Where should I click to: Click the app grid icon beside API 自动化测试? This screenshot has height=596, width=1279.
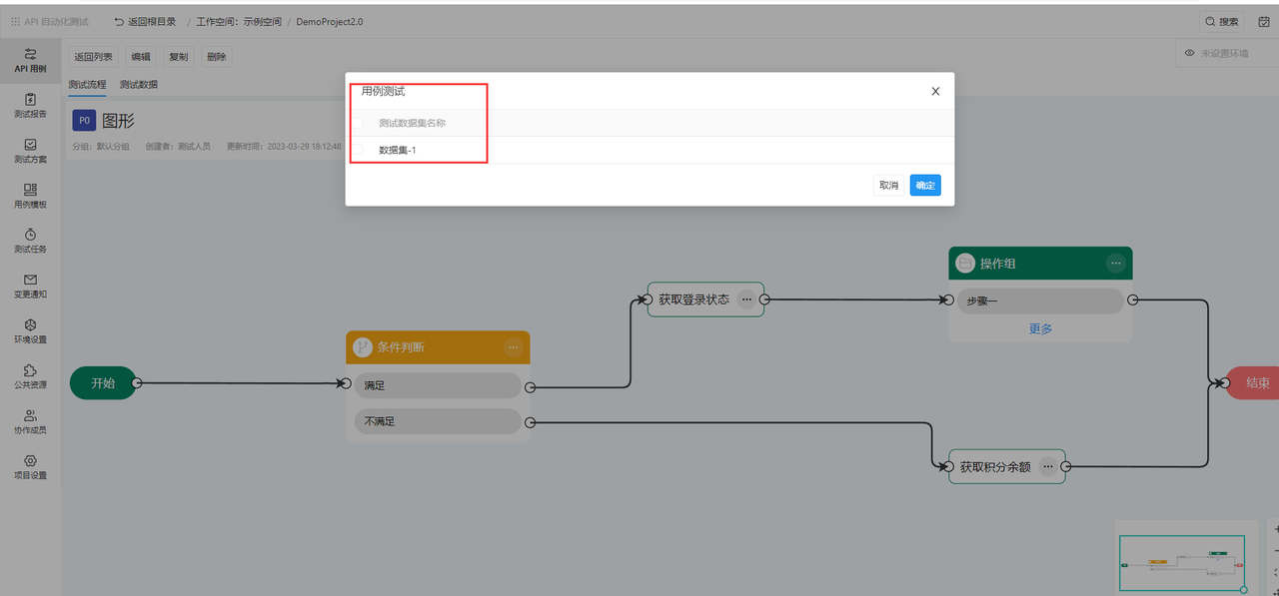15,21
